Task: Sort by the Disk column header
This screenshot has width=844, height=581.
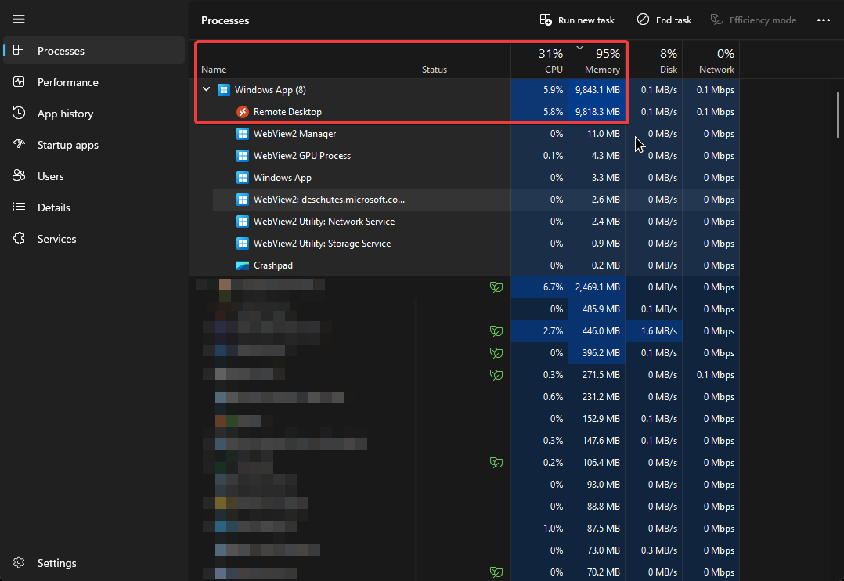Action: coord(654,60)
